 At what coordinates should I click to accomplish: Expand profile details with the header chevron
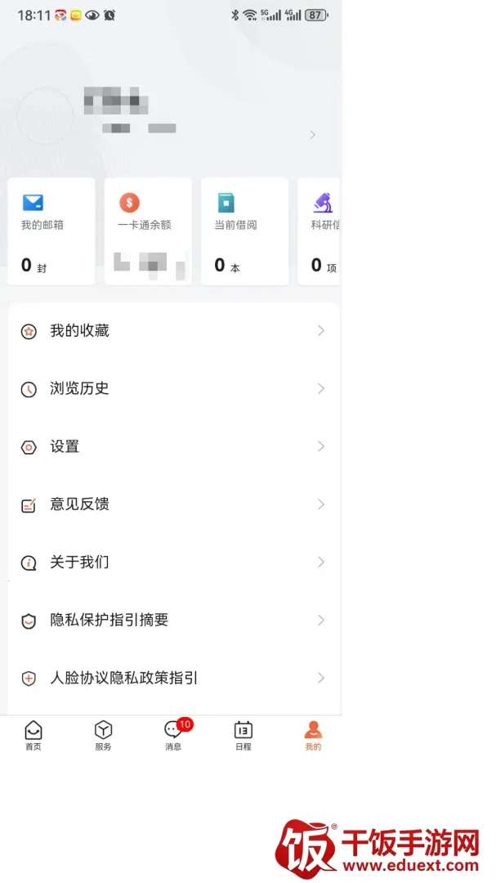tap(312, 135)
